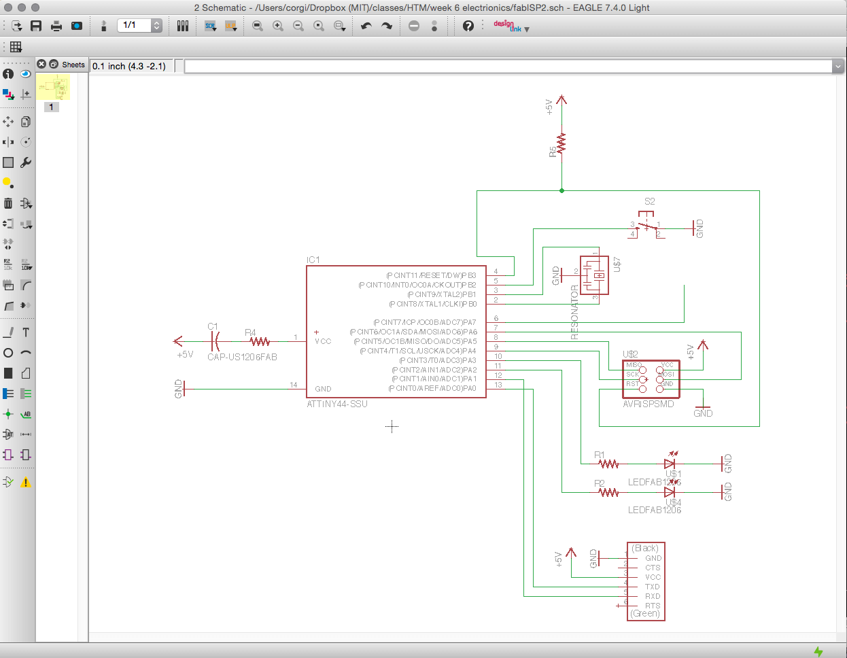Image resolution: width=847 pixels, height=658 pixels.
Task: Open the Add part gate dropdown tool
Action: coord(26,203)
